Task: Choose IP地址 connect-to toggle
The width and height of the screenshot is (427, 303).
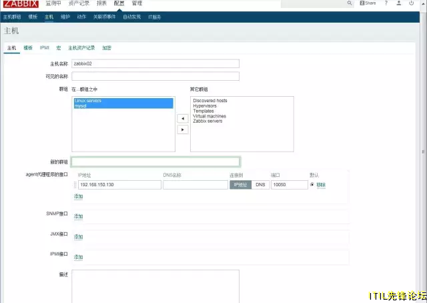Action: pyautogui.click(x=240, y=185)
